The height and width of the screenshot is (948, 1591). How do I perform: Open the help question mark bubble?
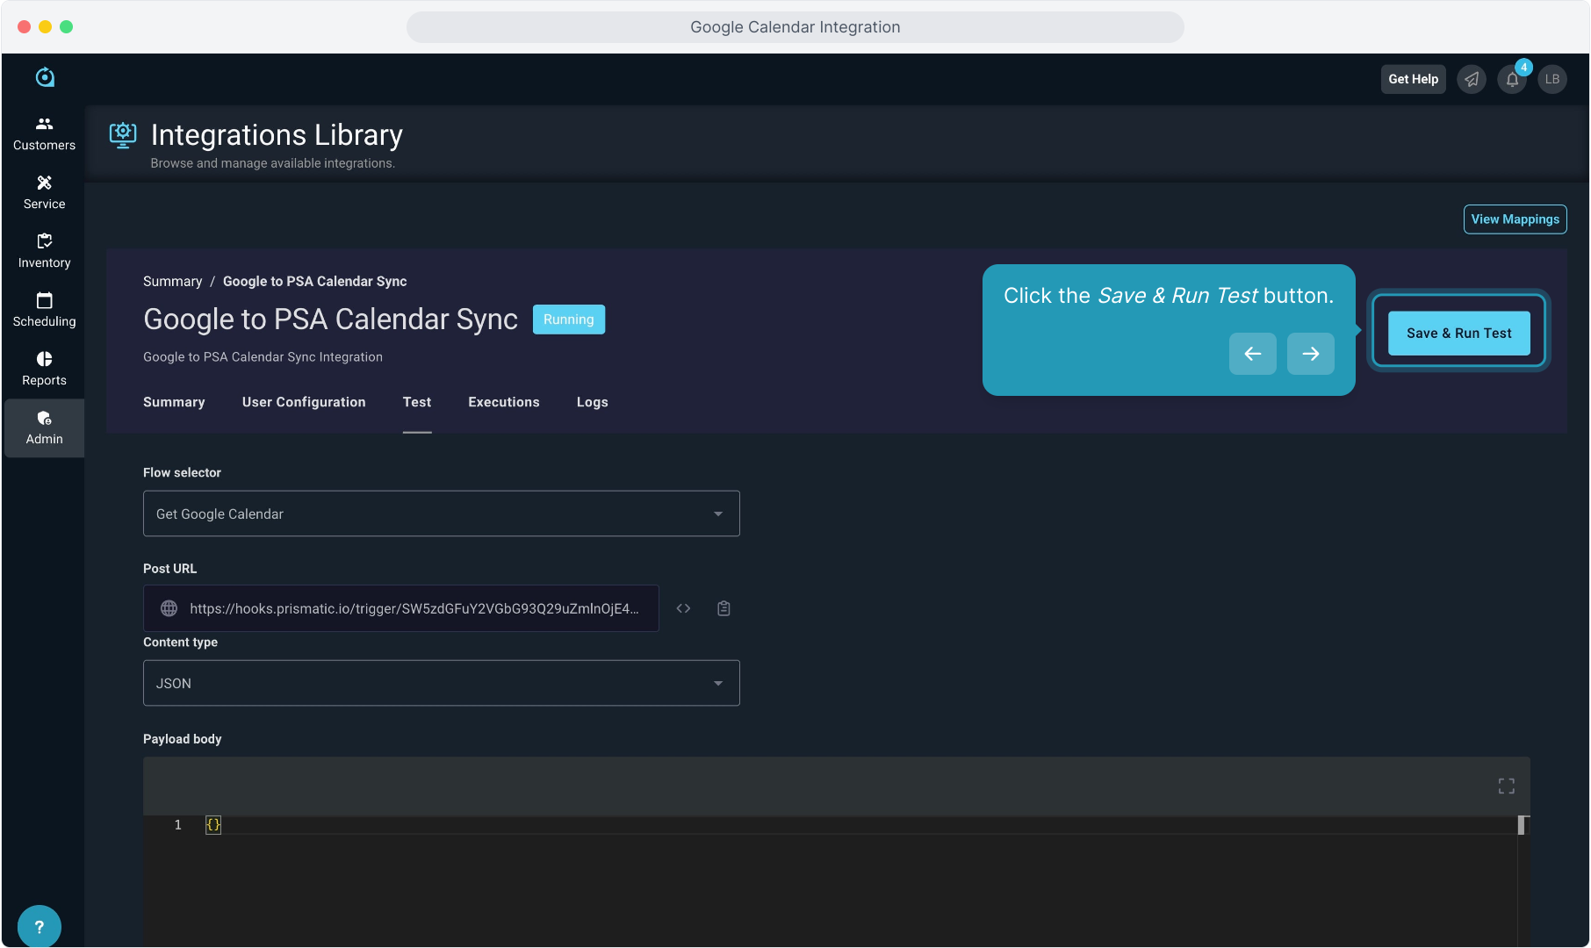[39, 926]
